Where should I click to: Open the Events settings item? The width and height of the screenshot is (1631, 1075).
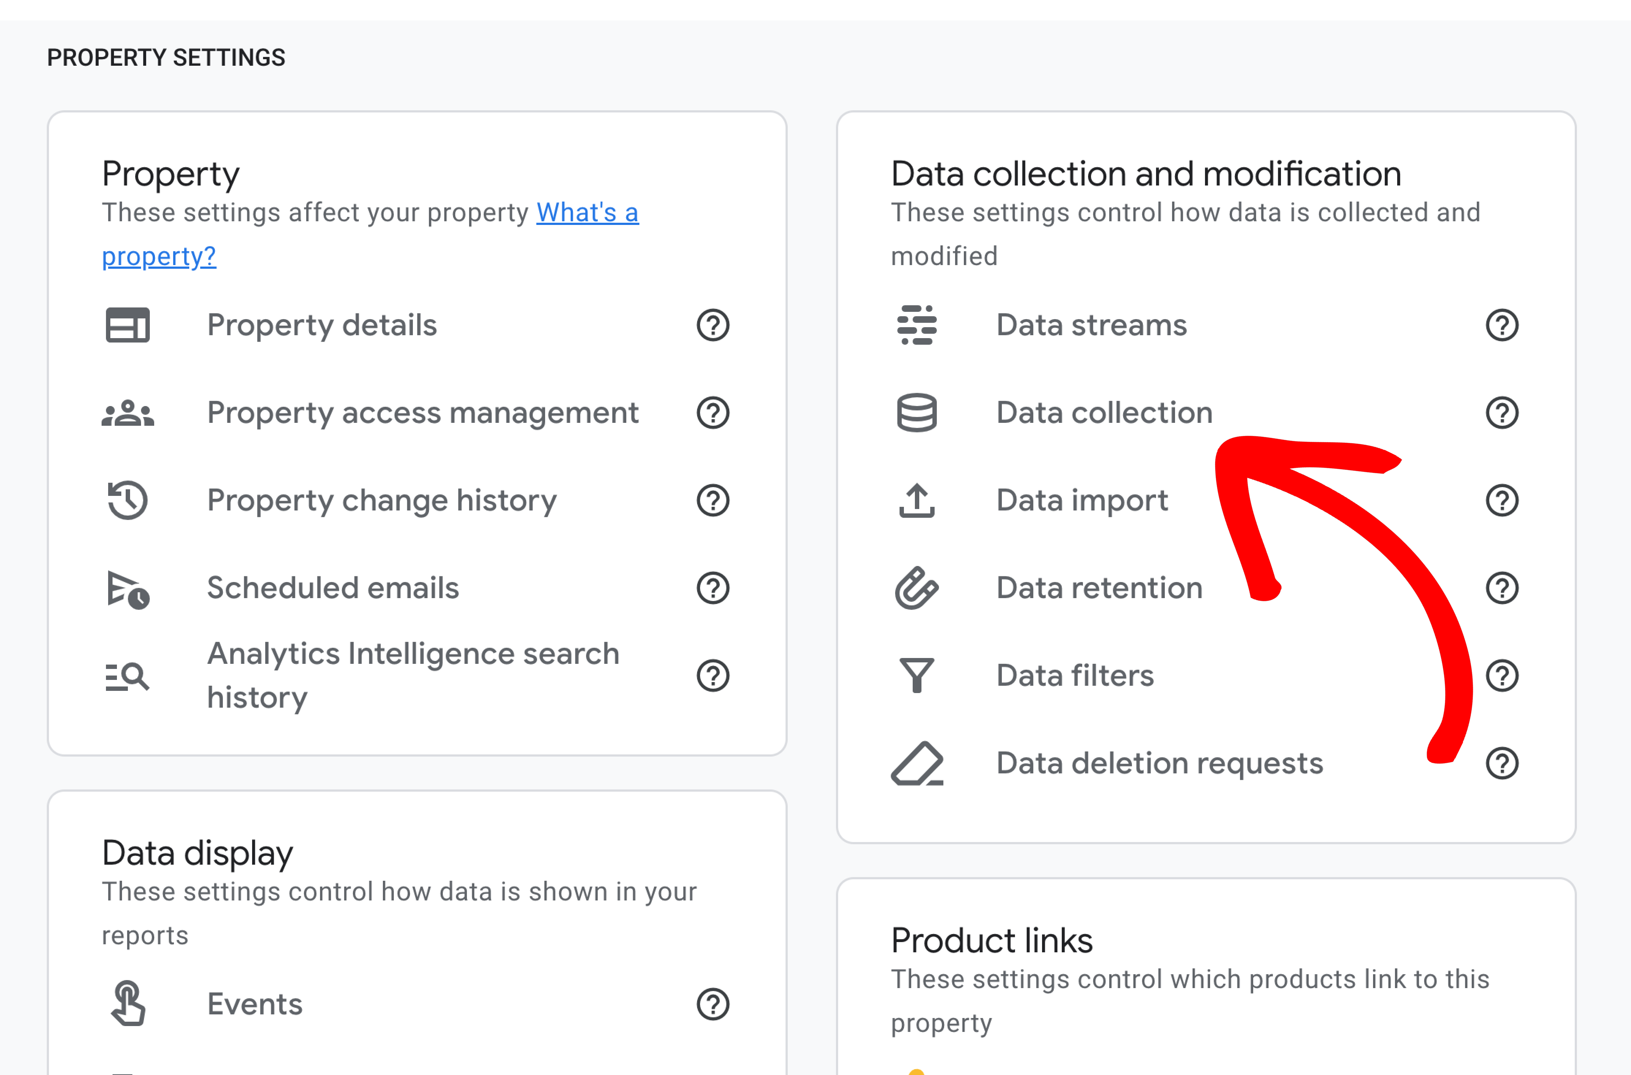pyautogui.click(x=254, y=1004)
